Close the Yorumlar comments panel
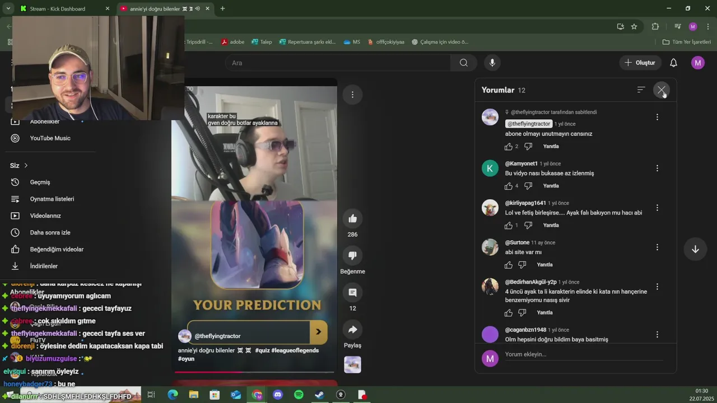The width and height of the screenshot is (717, 403). pos(662,90)
